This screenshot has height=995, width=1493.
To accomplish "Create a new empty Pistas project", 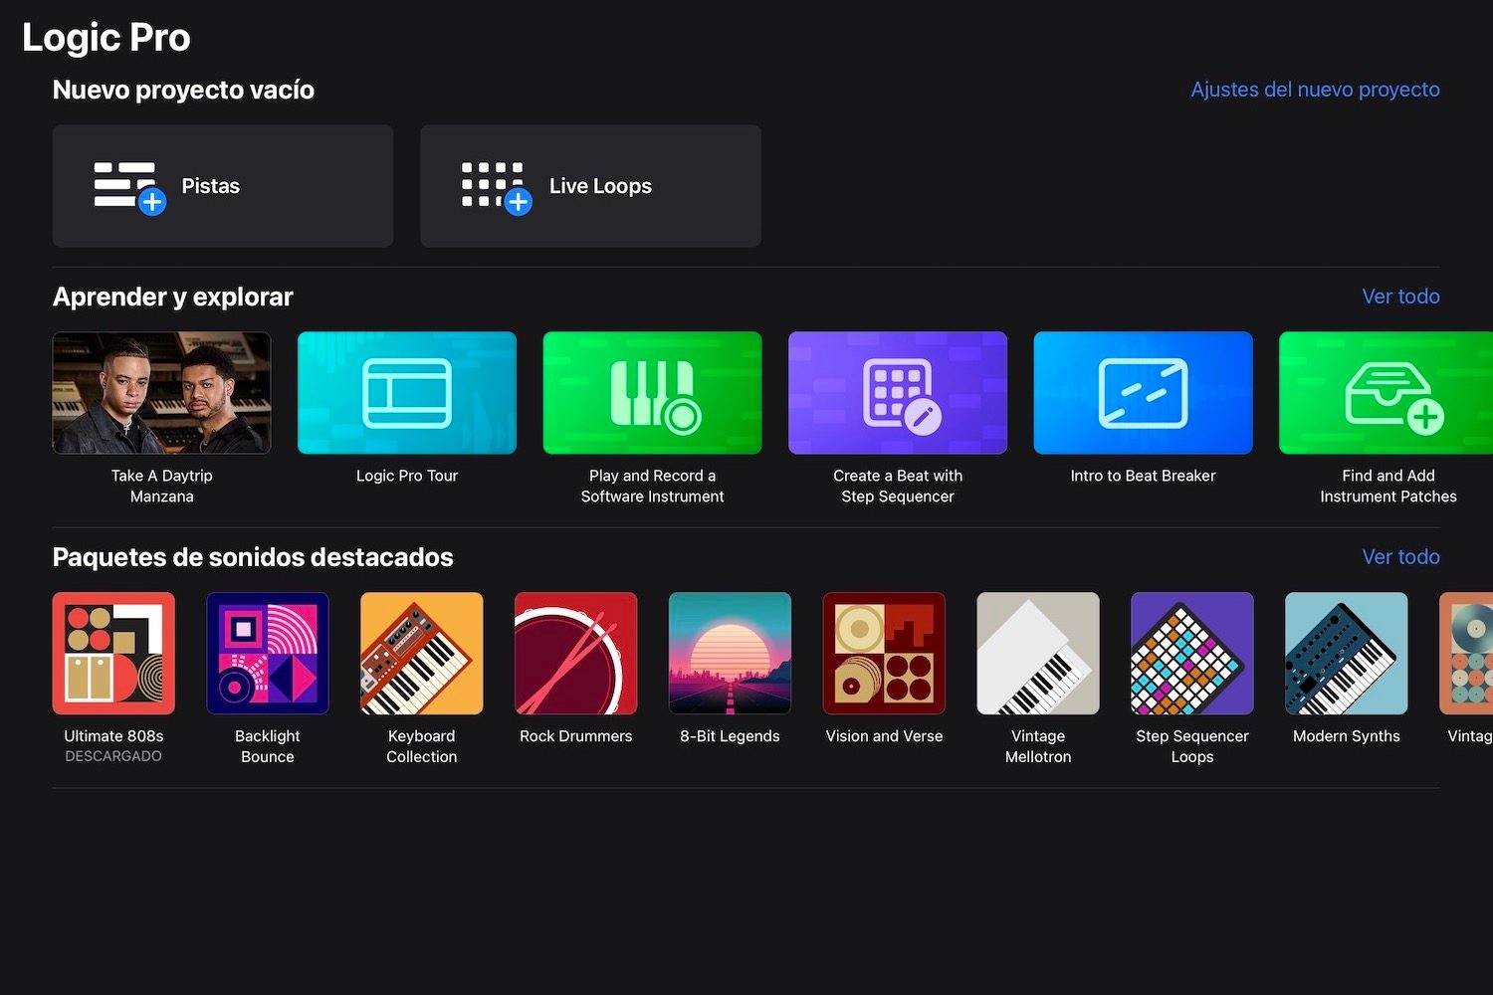I will pos(222,186).
